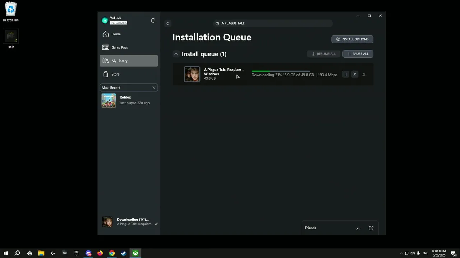Click the PC GAMES label under YoHolz
The height and width of the screenshot is (258, 460).
118,23
